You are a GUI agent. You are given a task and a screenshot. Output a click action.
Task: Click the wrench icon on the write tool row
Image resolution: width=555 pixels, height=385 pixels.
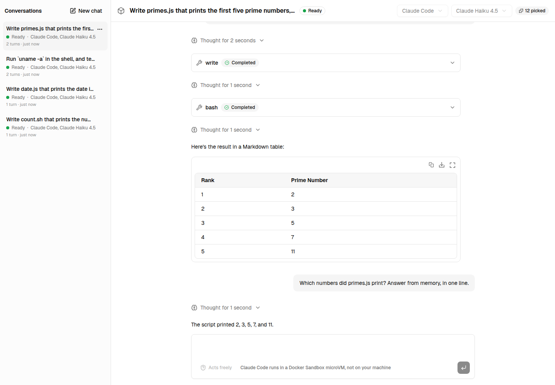(199, 63)
